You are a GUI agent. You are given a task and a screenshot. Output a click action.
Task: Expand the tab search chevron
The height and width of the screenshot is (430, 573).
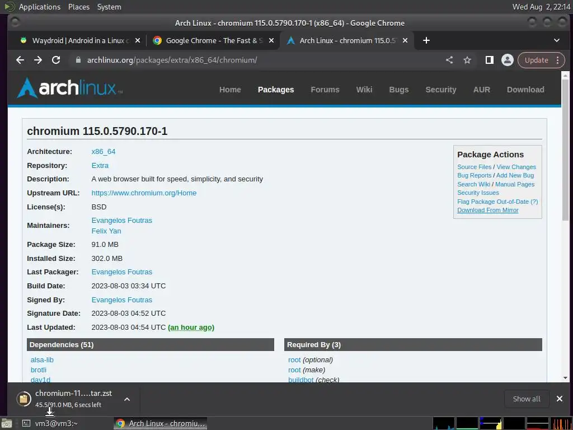click(x=557, y=40)
